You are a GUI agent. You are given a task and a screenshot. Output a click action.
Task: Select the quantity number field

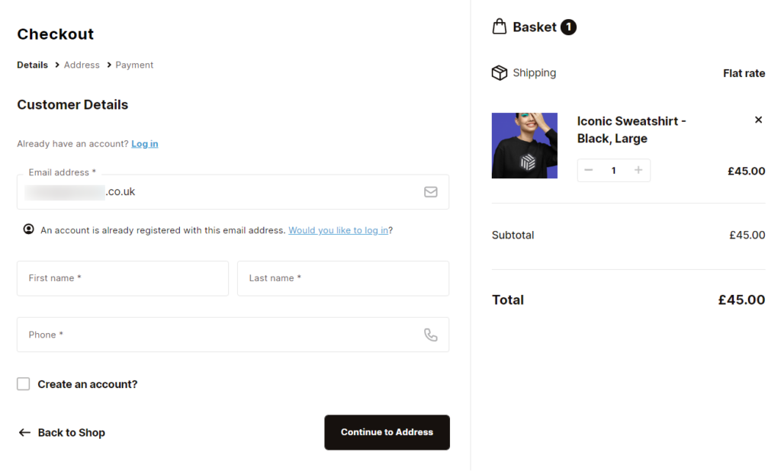click(x=614, y=170)
